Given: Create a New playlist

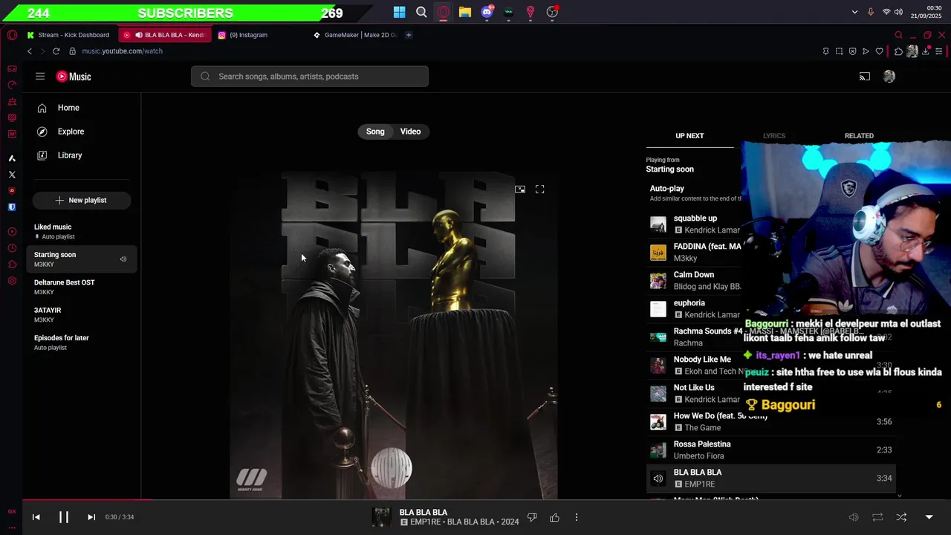Looking at the screenshot, I should pos(82,200).
